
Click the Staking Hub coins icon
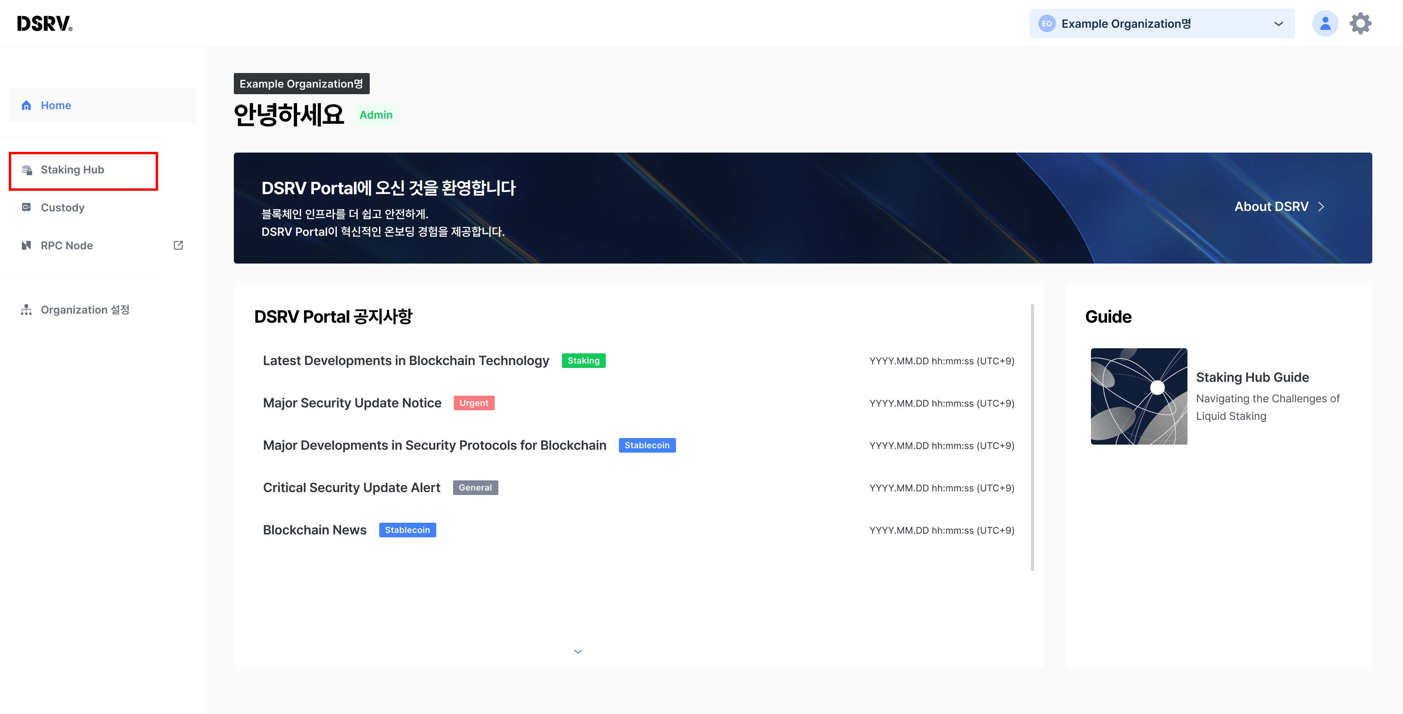27,170
